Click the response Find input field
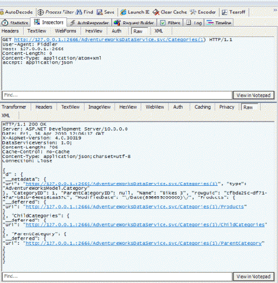 117,277
